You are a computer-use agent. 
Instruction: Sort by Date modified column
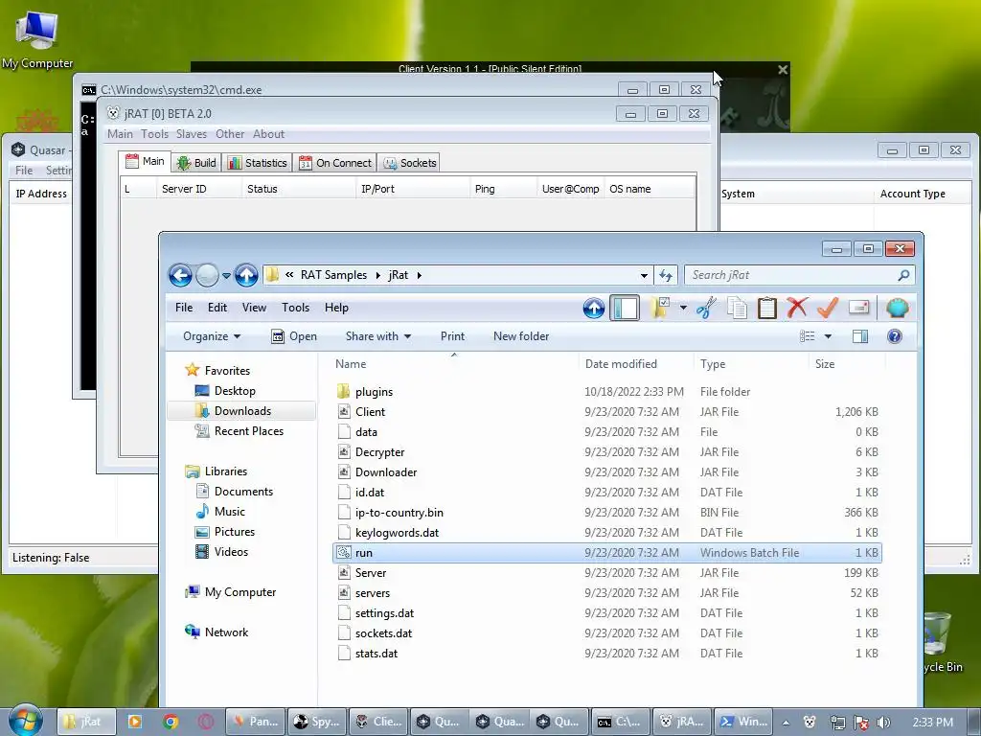(x=636, y=363)
